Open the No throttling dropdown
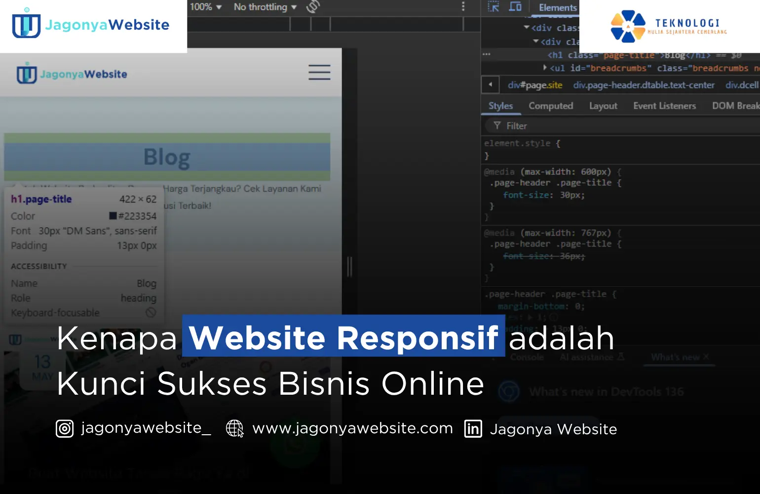The image size is (760, 494). click(265, 7)
